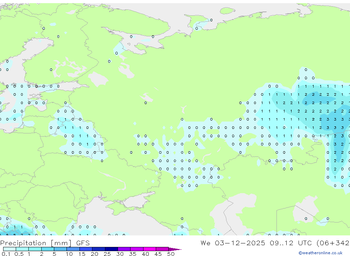The image size is (350, 256).
Task: Click the legend label "50"
Action: pyautogui.click(x=171, y=254)
